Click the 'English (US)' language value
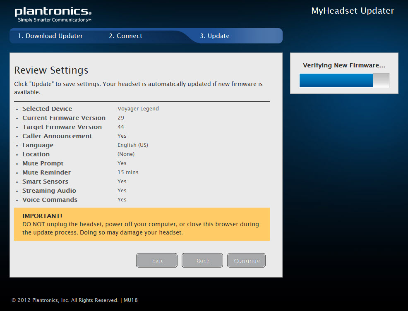The image size is (408, 311). 133,145
